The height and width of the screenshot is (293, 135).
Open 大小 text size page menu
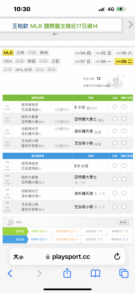[x=18, y=257]
